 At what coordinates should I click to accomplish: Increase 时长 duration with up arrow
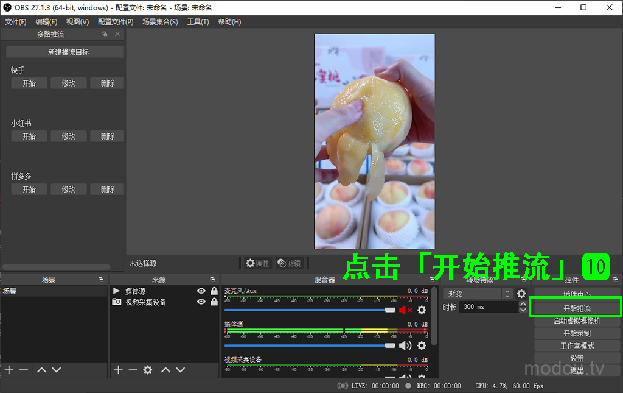click(x=523, y=304)
